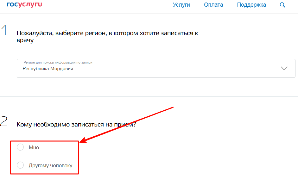The image size is (298, 179).
Task: Open the Госуслуги logo home link
Action: pyautogui.click(x=24, y=4)
